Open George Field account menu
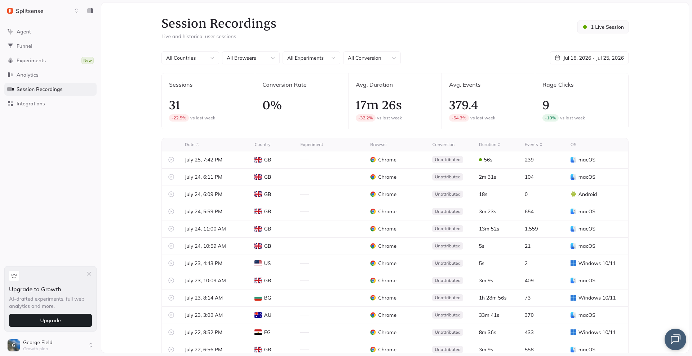 coord(50,345)
